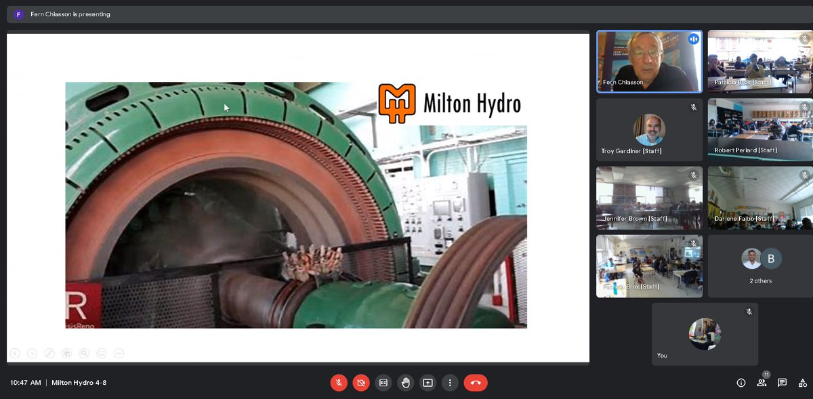Click the 10:47 AM clock text
This screenshot has height=399, width=813.
click(x=26, y=383)
